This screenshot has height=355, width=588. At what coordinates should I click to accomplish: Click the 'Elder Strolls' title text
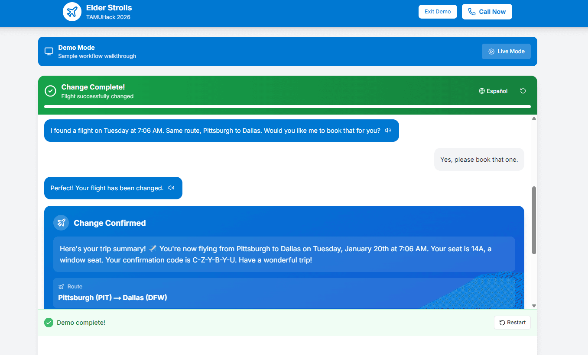(x=109, y=8)
